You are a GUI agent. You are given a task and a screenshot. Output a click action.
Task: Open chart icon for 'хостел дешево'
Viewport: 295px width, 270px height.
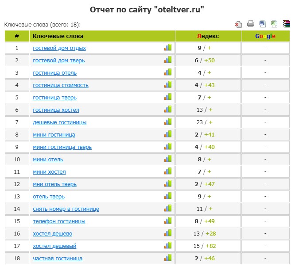point(168,233)
